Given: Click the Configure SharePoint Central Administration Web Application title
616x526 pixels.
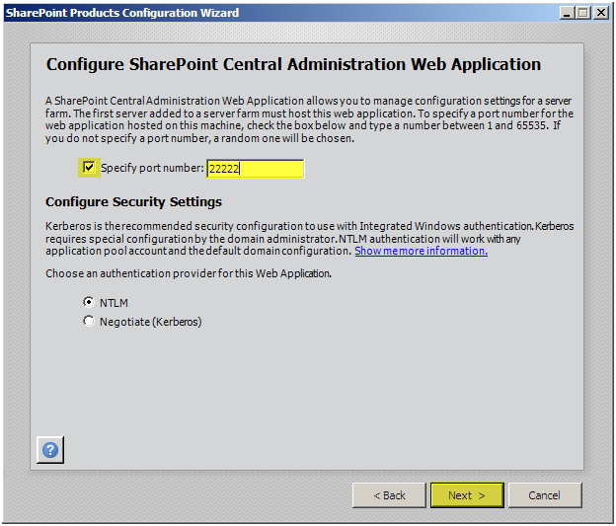Looking at the screenshot, I should click(x=293, y=64).
